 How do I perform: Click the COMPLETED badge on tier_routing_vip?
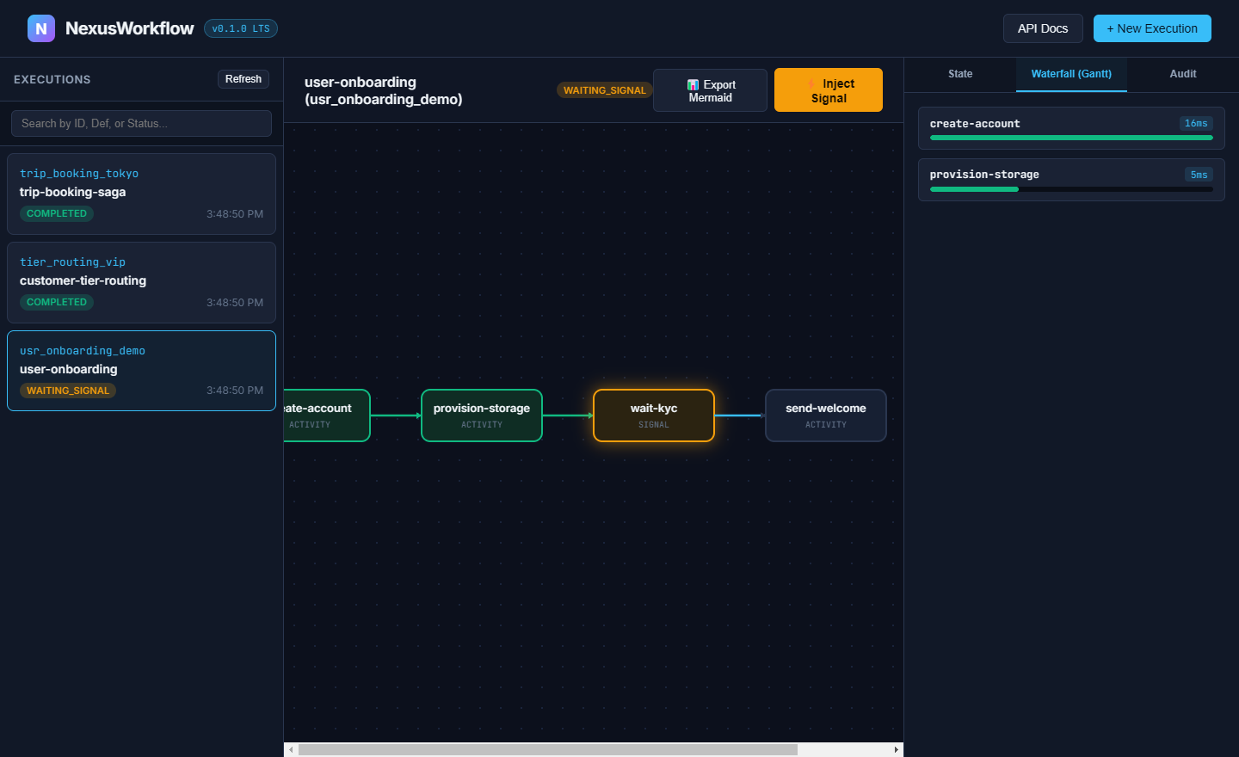[x=57, y=302]
